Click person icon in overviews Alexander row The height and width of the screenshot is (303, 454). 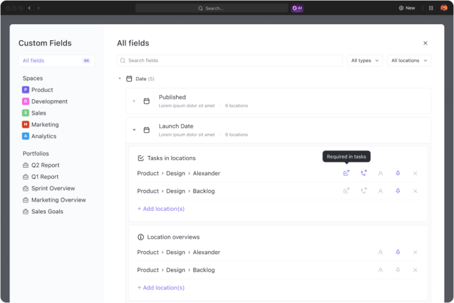point(381,252)
